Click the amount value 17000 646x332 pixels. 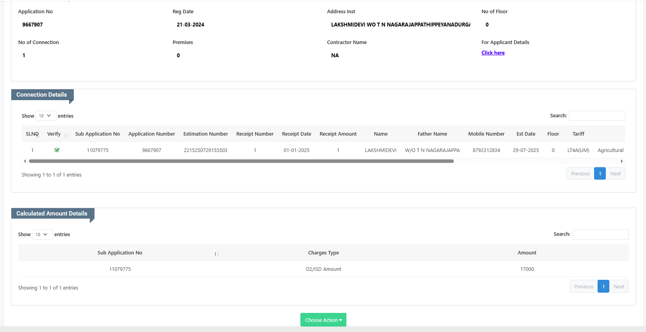(527, 269)
